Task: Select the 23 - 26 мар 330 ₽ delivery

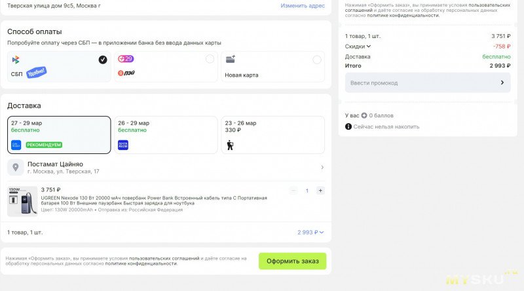Action: (273, 134)
